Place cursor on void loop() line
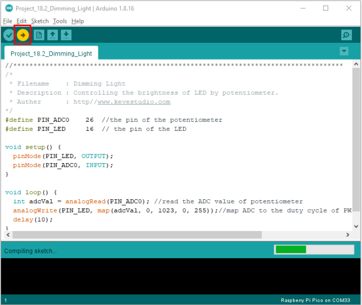Viewport: 362px width, 305px height. click(x=31, y=192)
